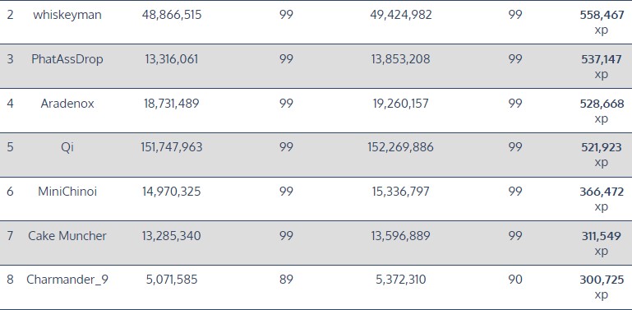Select Qi's 521,923 xp gain value
Image resolution: width=632 pixels, height=310 pixels.
[x=602, y=155]
